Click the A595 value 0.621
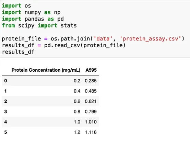This screenshot has width=190, height=142. tap(91, 101)
